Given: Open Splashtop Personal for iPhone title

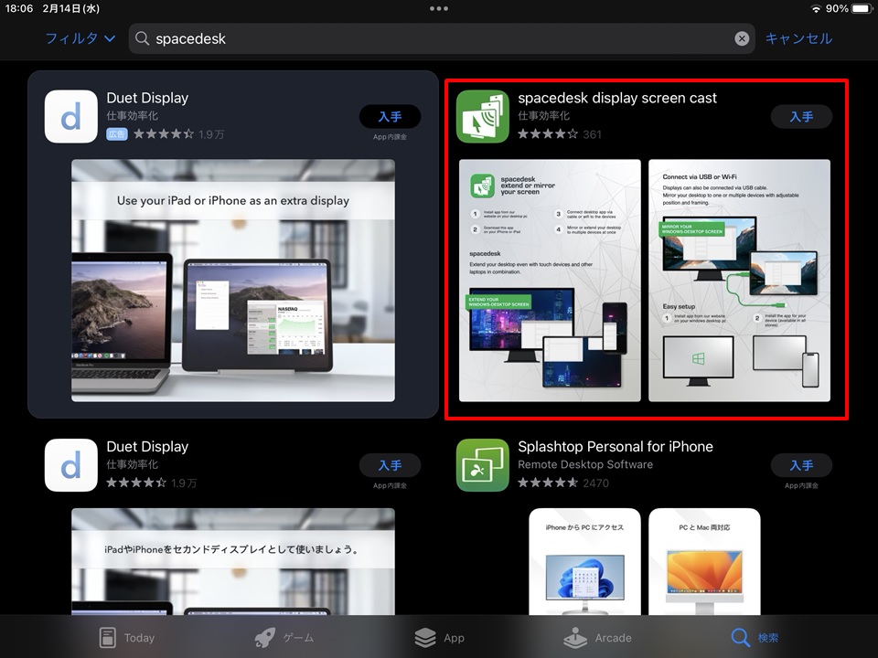Looking at the screenshot, I should pos(616,447).
